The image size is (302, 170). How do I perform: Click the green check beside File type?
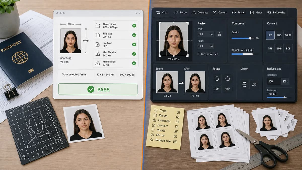(134, 44)
